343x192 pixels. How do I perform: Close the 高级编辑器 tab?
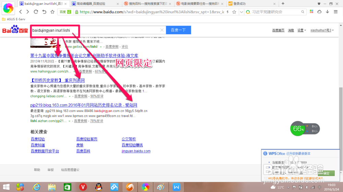118,4
